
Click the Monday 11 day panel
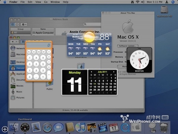[x=74, y=82]
